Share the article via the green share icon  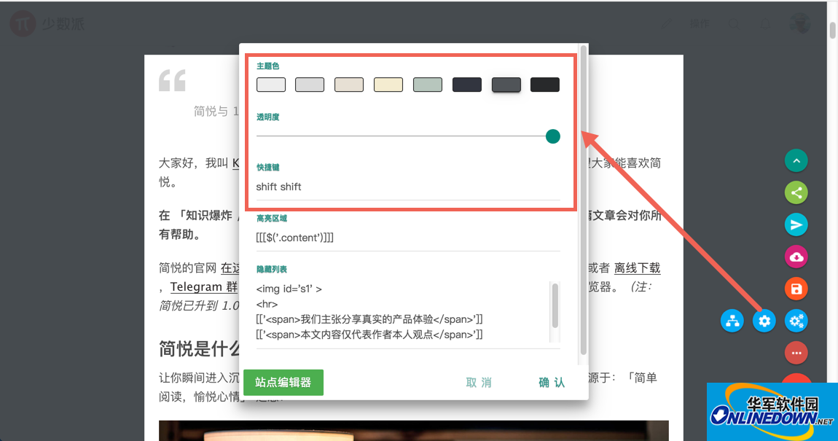(x=796, y=192)
